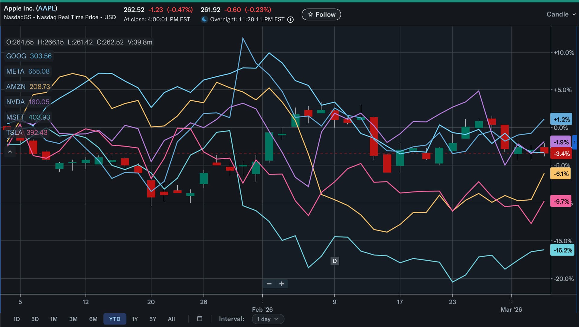Click the calendar date range icon

(200, 319)
